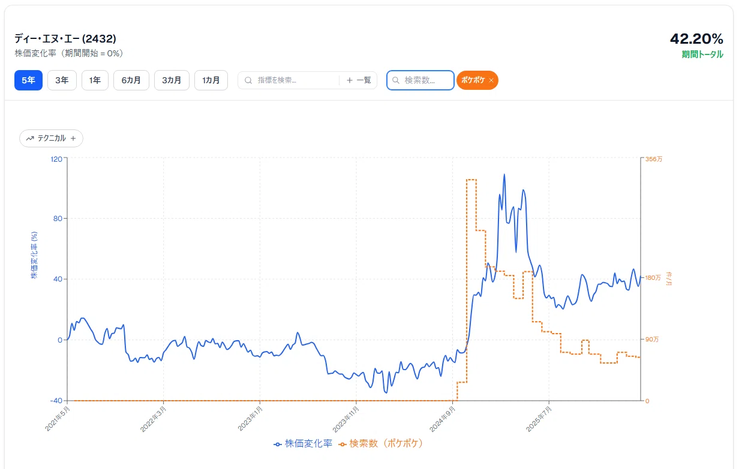The height and width of the screenshot is (469, 745).
Task: Click the 2023年11月 x-axis label
Action: [x=345, y=418]
